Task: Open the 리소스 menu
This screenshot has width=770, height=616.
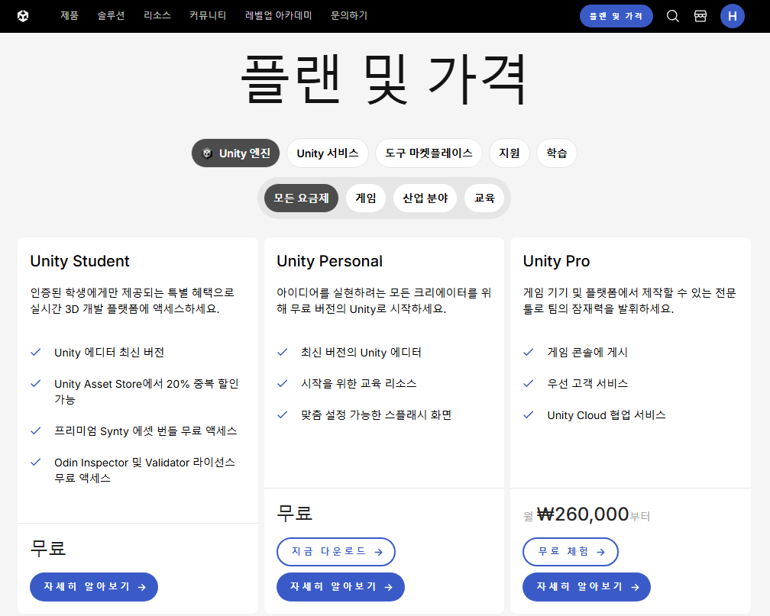Action: point(157,16)
